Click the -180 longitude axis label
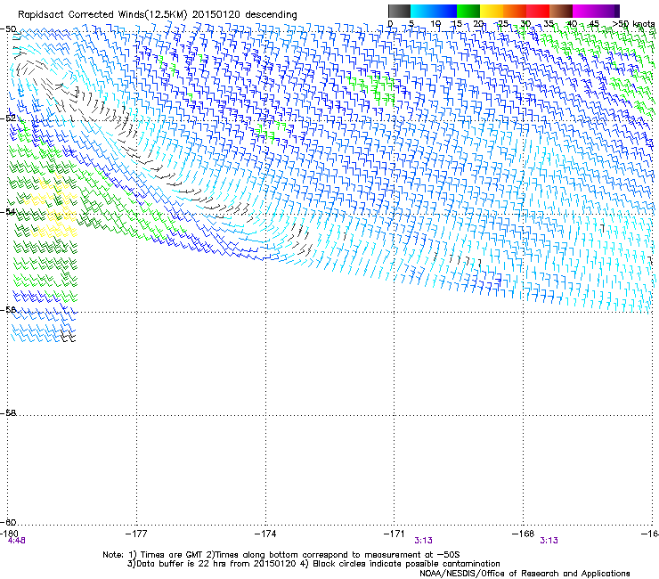Viewport: 659px width, 579px height. coord(9,534)
